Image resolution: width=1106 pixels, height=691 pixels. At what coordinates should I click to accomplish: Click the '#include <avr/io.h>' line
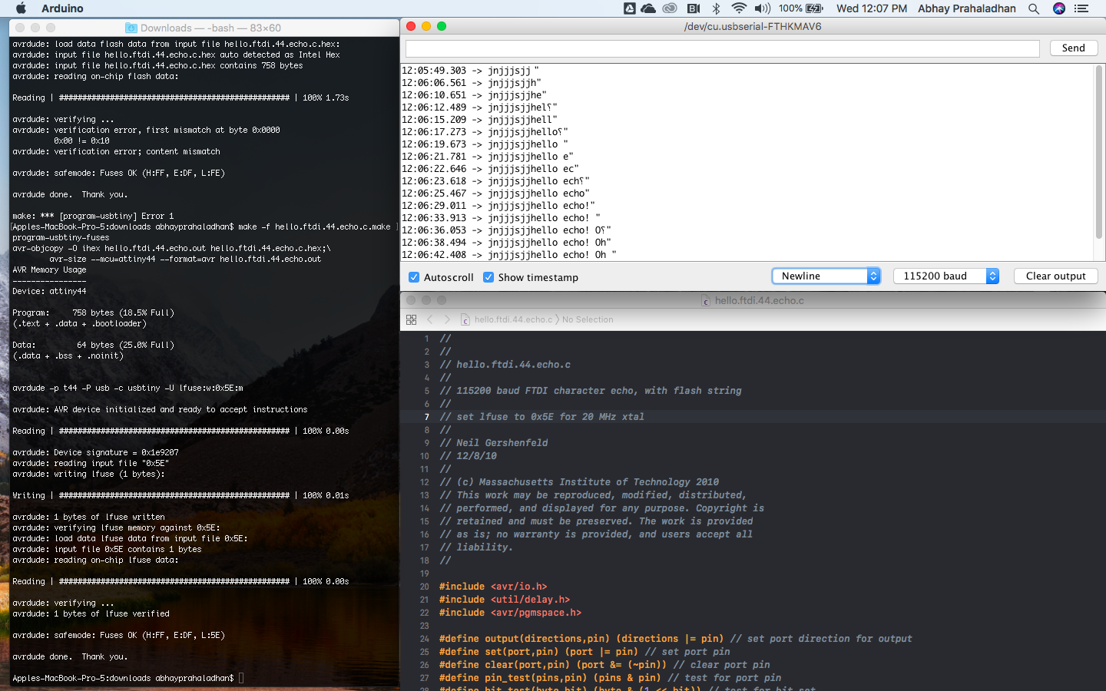pyautogui.click(x=493, y=587)
